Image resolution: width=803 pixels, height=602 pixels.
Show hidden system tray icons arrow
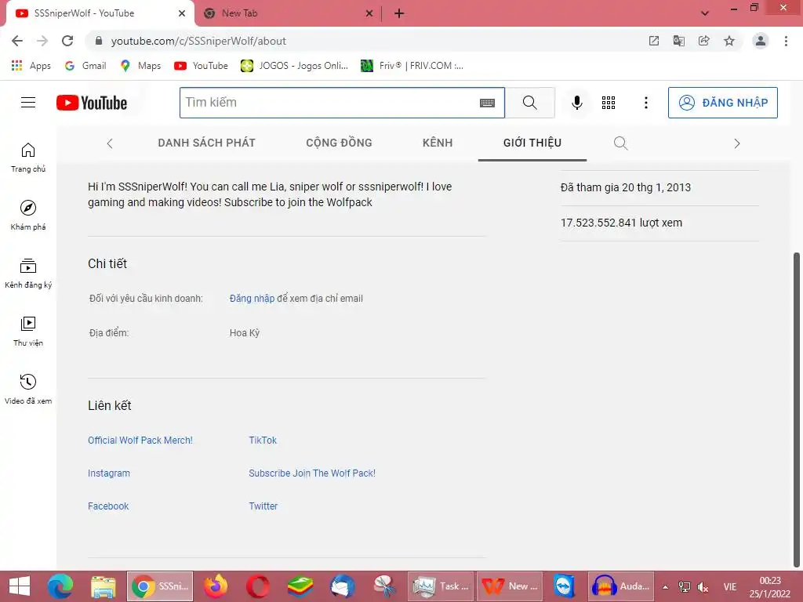click(x=665, y=586)
